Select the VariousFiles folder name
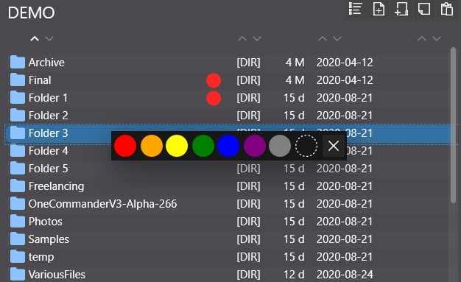 57,275
